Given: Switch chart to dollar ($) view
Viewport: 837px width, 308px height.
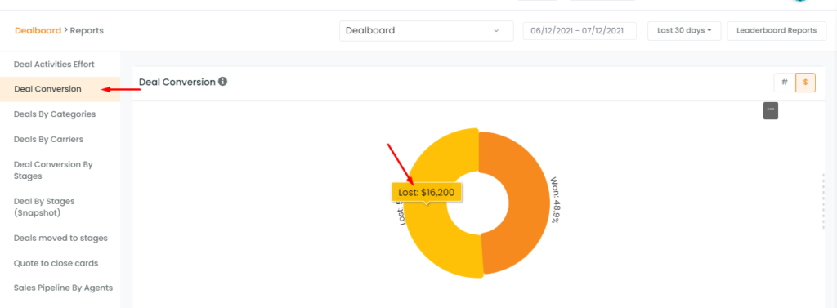Looking at the screenshot, I should 805,83.
